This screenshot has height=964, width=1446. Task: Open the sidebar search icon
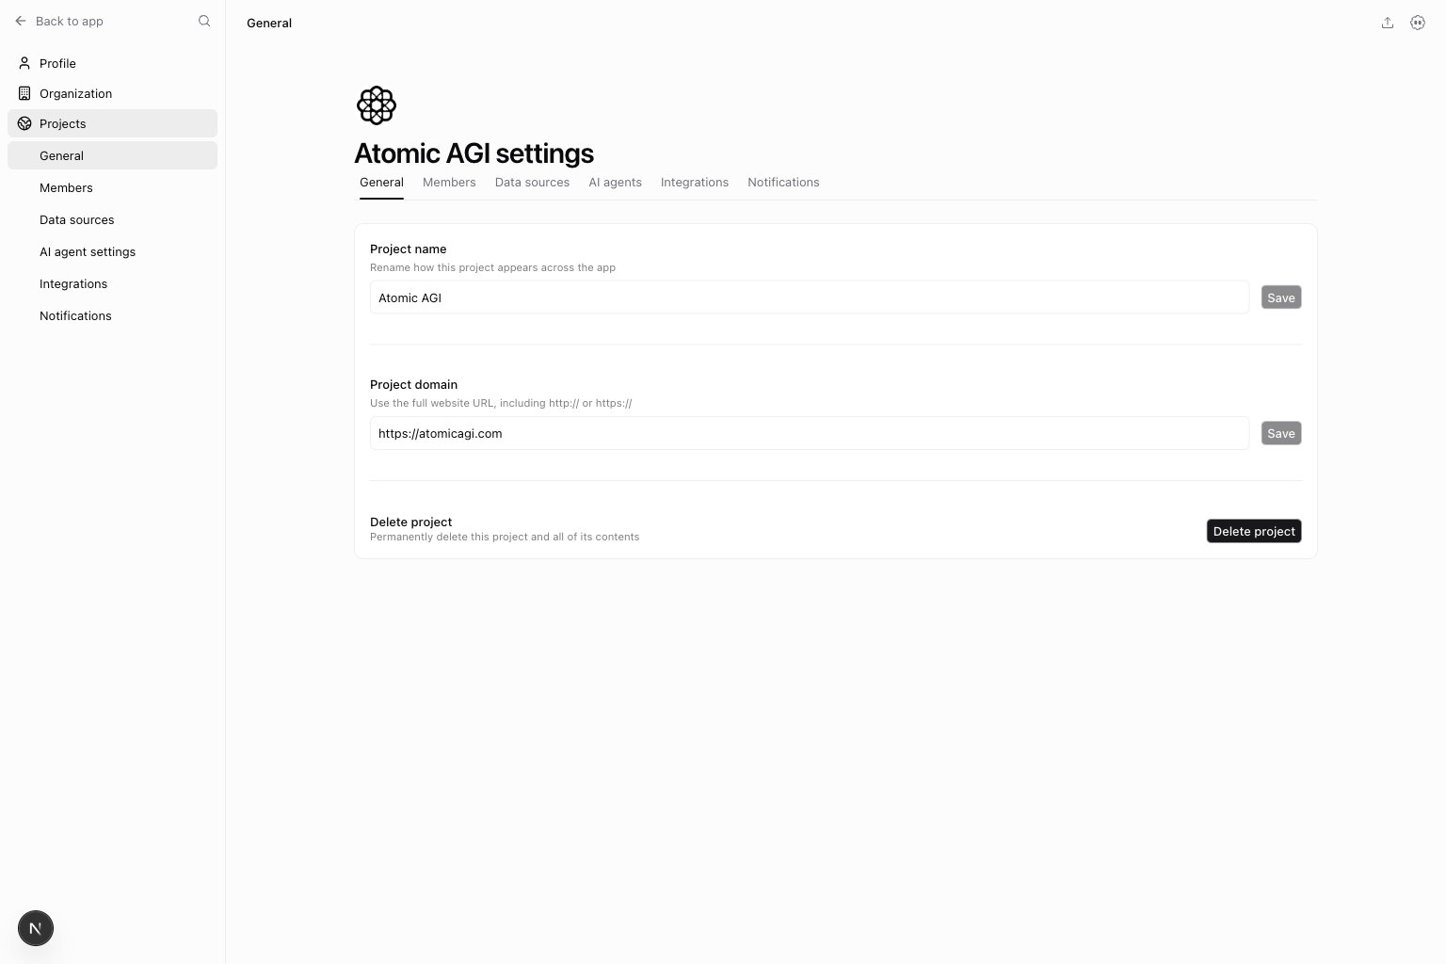click(x=204, y=21)
